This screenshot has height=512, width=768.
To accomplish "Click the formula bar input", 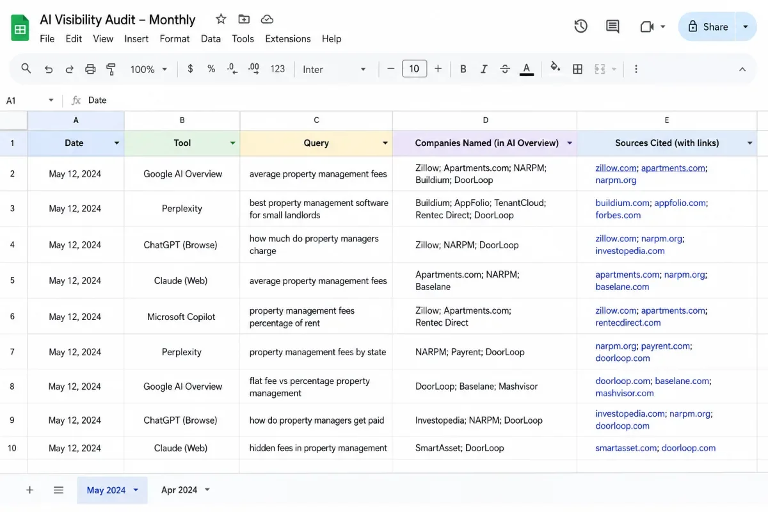I will tap(422, 100).
